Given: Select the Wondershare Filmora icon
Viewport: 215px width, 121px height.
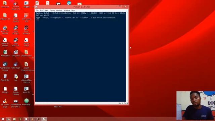Looking at the screenshot, I should (5, 67).
